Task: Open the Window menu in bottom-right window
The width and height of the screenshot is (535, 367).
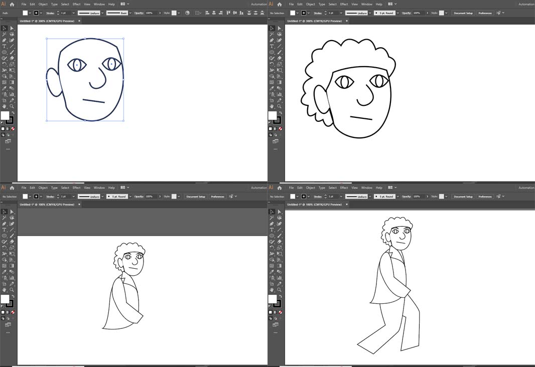Action: 367,188
